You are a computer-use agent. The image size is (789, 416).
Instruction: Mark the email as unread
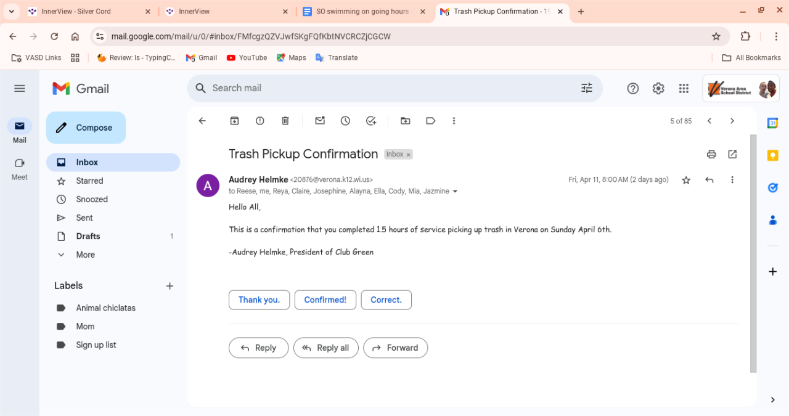point(320,121)
